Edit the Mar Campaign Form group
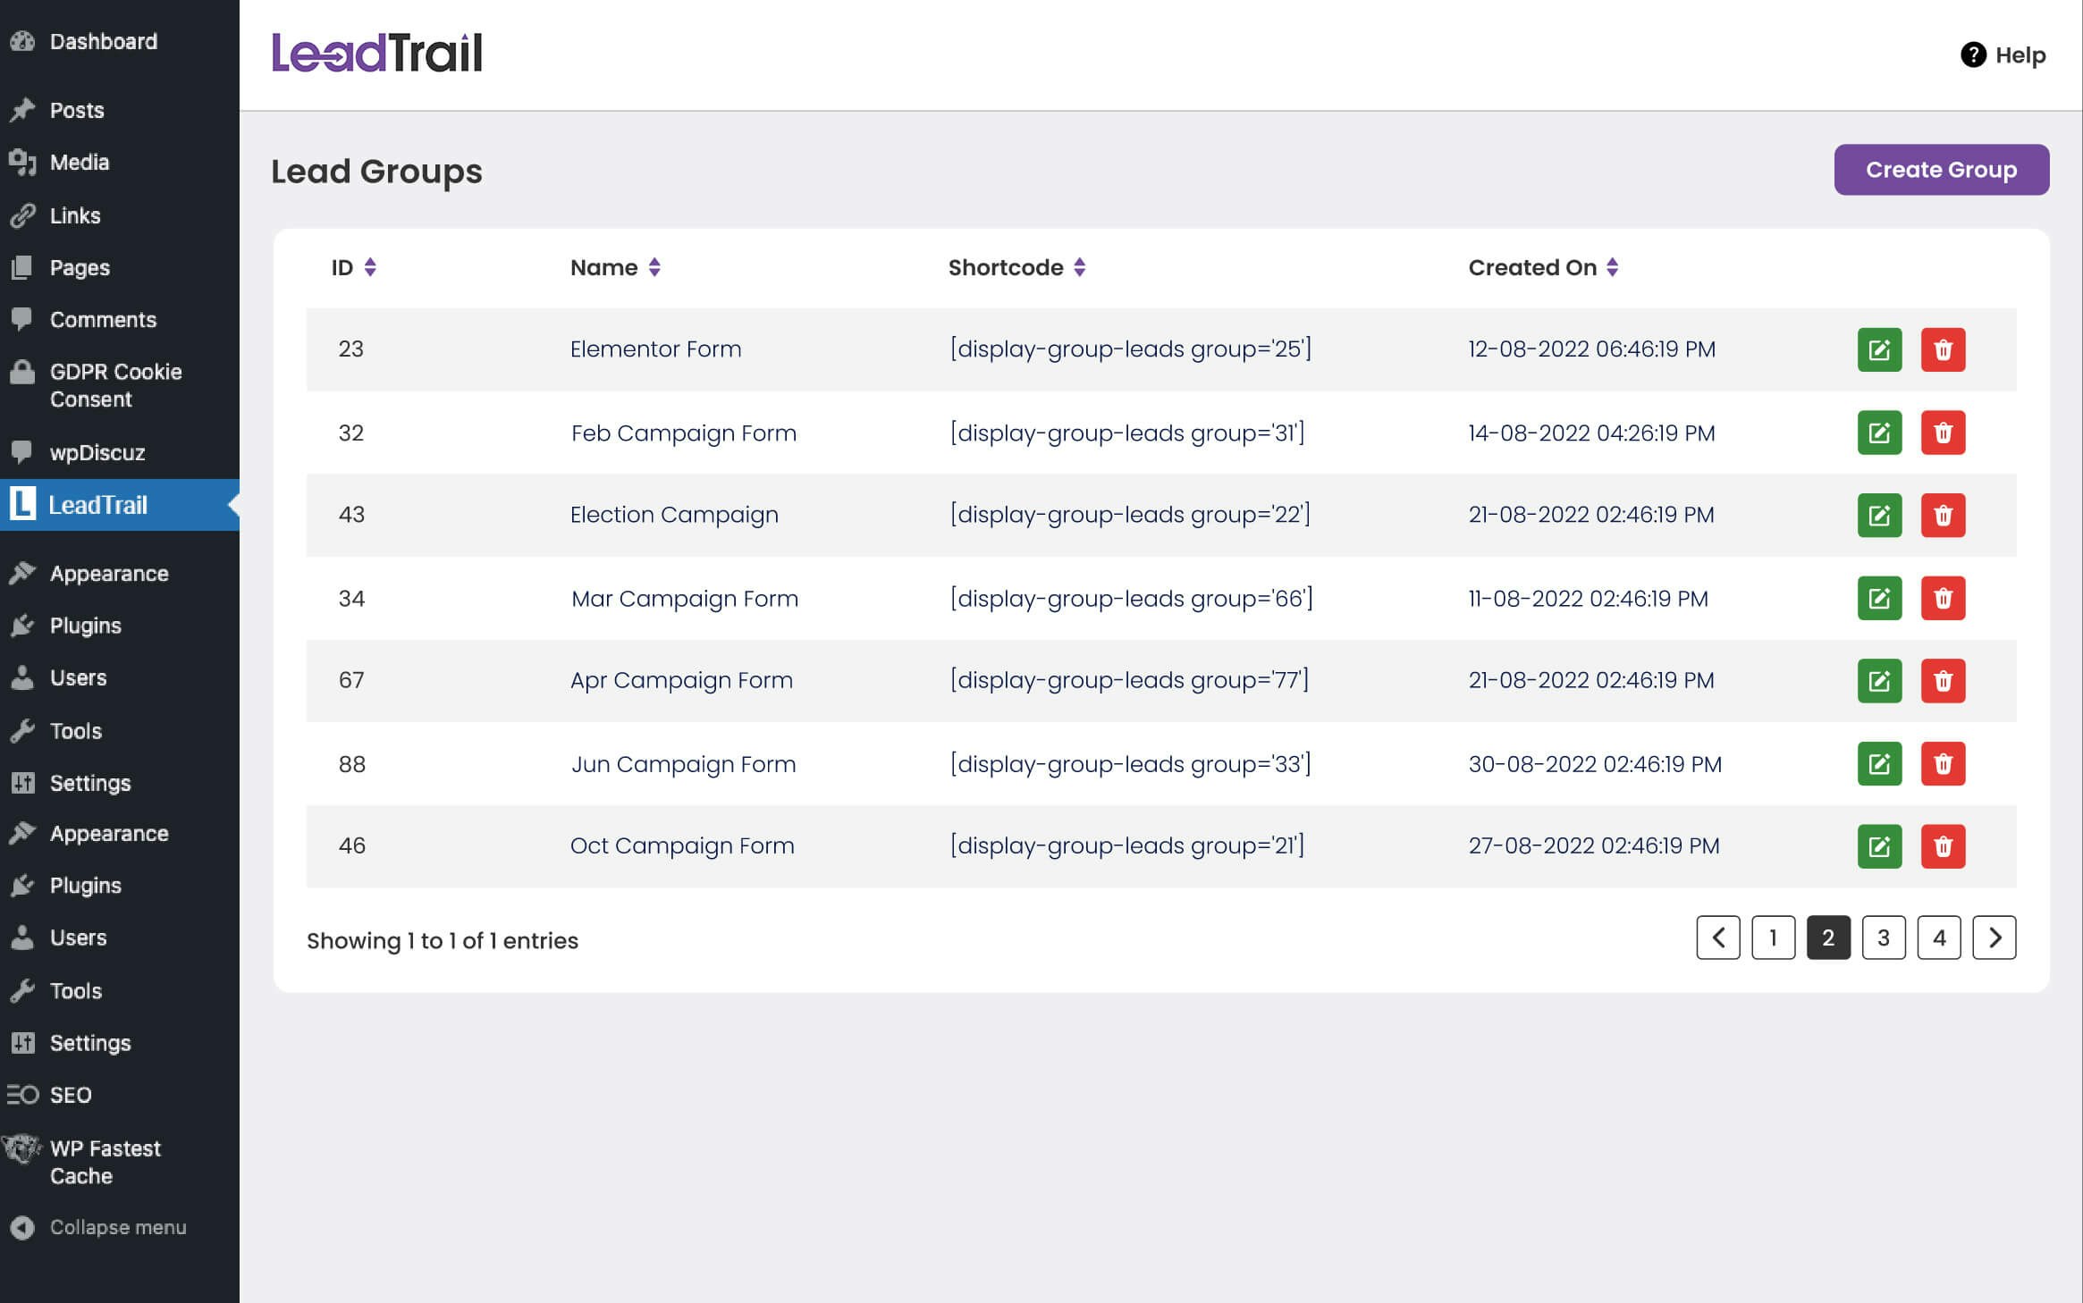The height and width of the screenshot is (1303, 2083). click(x=1879, y=598)
